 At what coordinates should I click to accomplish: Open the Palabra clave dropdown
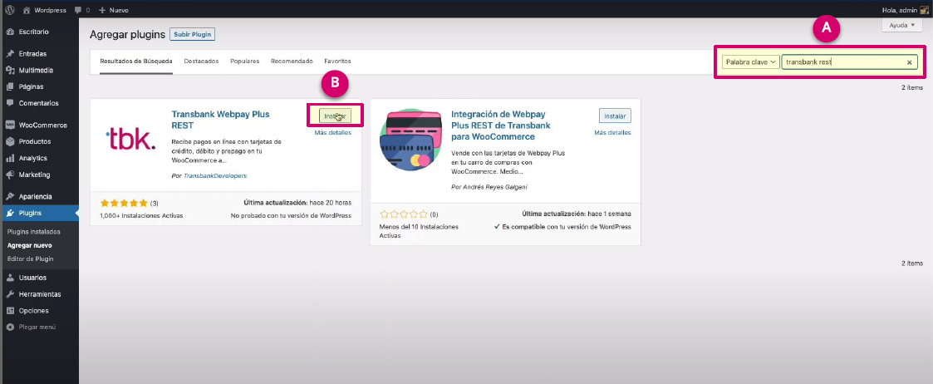click(751, 62)
